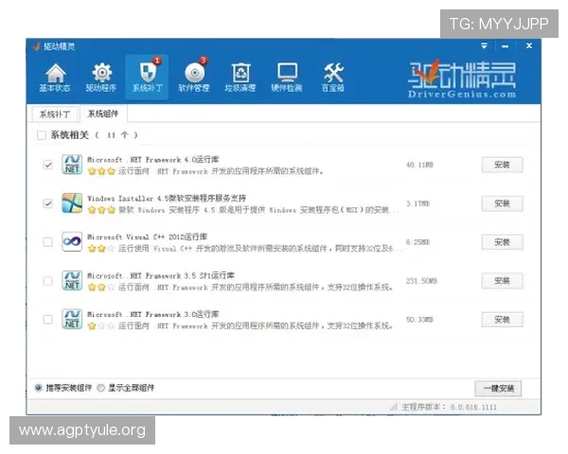
Task: Click the DriverGenius.com logo
Action: [462, 79]
